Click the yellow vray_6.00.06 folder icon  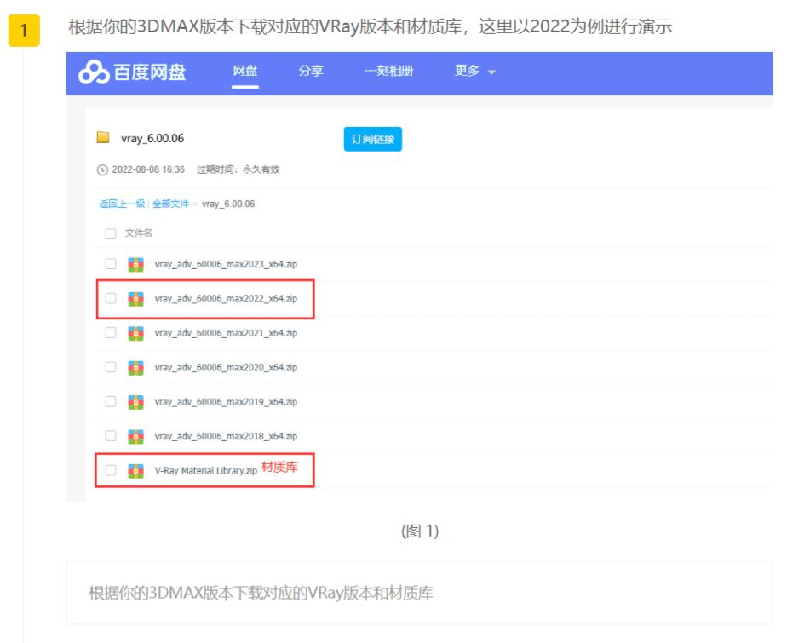[x=103, y=138]
